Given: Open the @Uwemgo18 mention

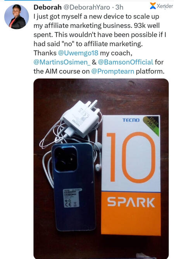Looking at the screenshot, I should coord(78,53).
